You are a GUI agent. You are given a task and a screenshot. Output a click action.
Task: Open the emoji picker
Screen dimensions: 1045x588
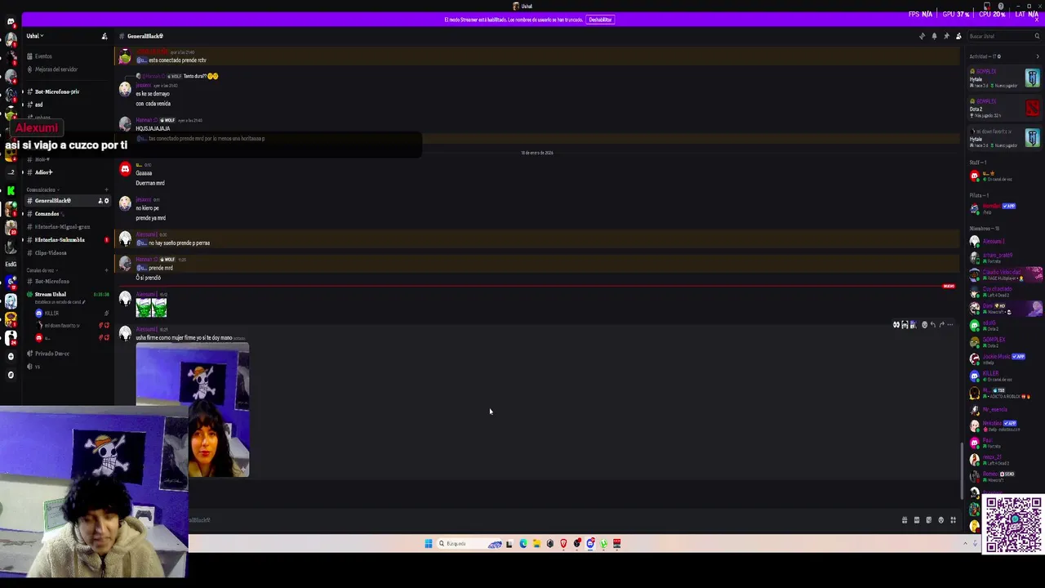(x=940, y=520)
